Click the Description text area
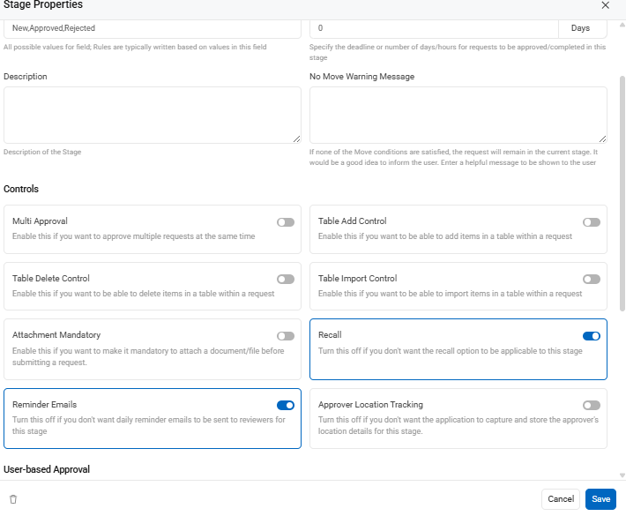This screenshot has height=516, width=626. (x=153, y=115)
